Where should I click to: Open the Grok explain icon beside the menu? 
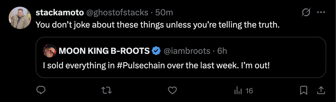click(x=306, y=13)
